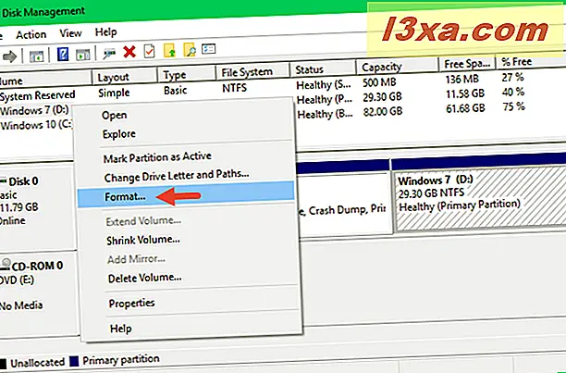Click the forward arrow toolbar icon
The image size is (566, 373).
coord(9,56)
